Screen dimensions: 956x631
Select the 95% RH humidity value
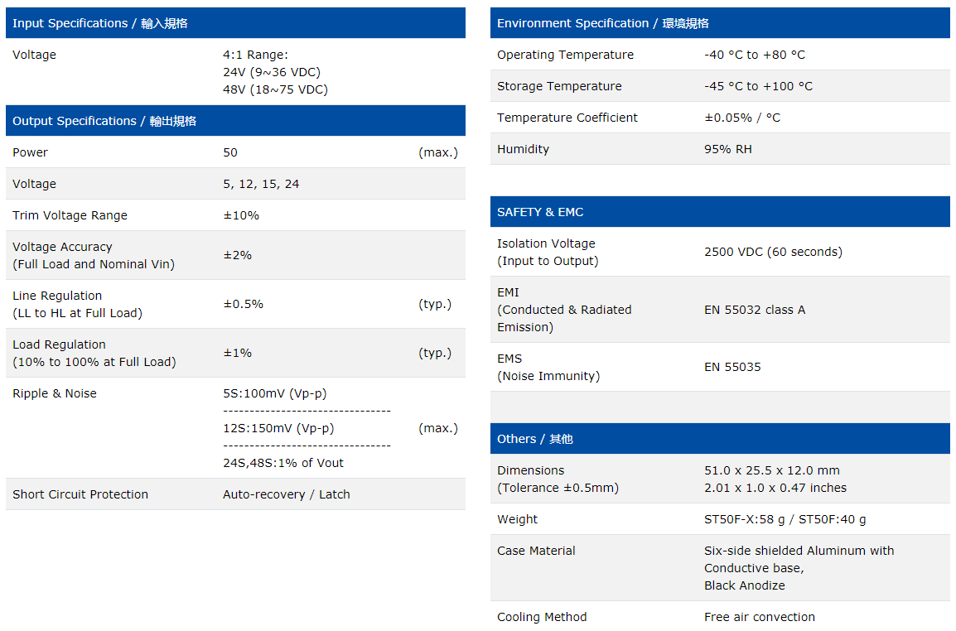click(727, 149)
